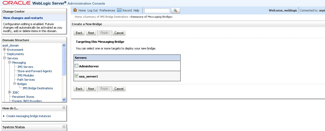Collapse the Messaging tree node
Screen dimensions: 325x131
click(x=10, y=62)
